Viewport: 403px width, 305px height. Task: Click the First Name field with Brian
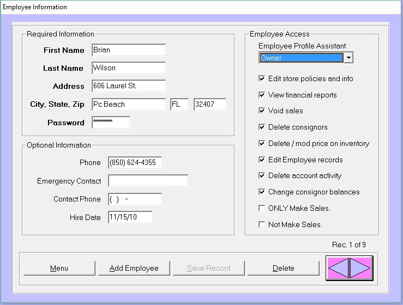tap(129, 50)
